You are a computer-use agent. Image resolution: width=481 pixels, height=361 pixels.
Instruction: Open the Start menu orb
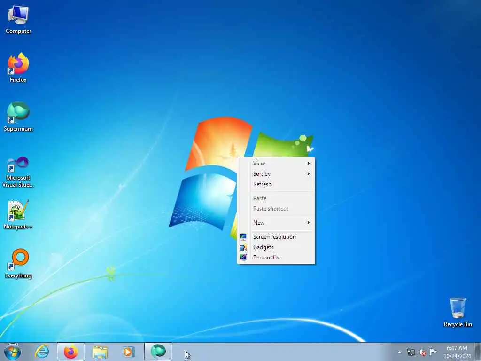(x=13, y=352)
